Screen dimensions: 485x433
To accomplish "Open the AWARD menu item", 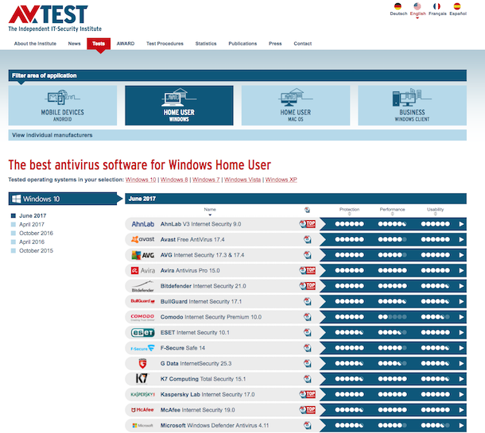I will 126,44.
